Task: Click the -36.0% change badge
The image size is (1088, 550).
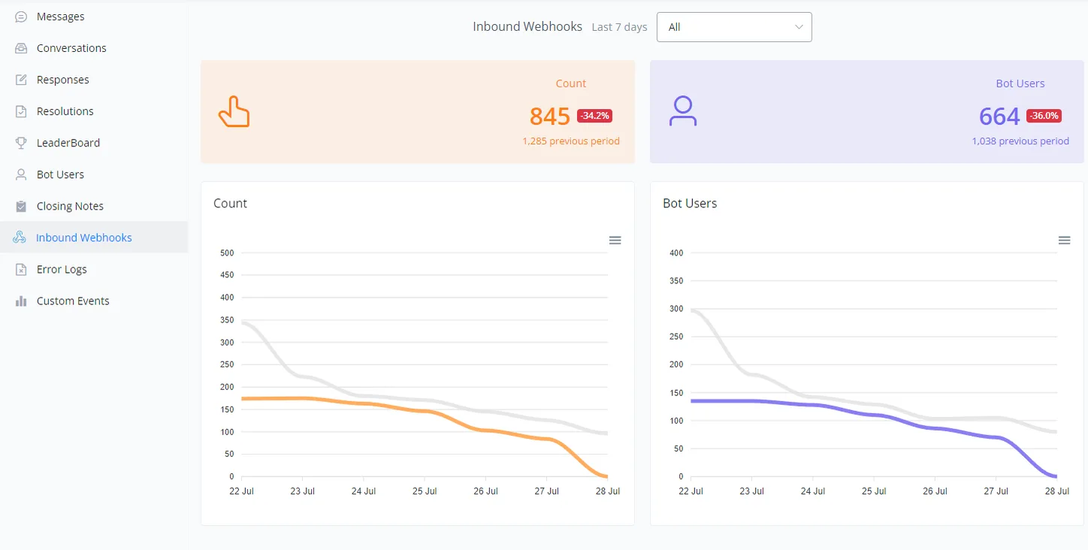Action: (1044, 116)
